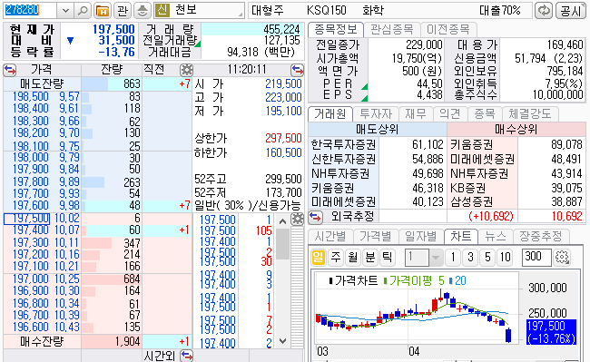This screenshot has width=590, height=362.
Task: Click swap arrows icon beside 외국추정
Action: pyautogui.click(x=315, y=217)
